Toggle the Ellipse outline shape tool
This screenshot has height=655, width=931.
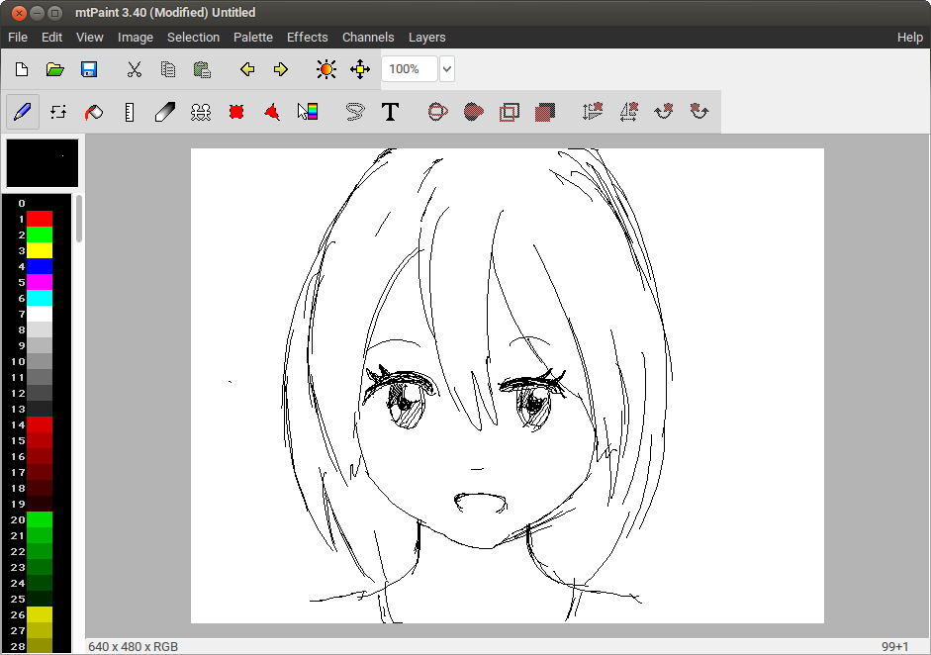click(435, 111)
